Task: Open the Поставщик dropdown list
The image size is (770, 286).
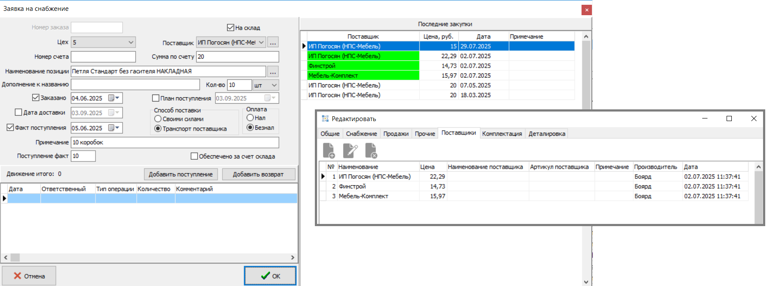Action: click(x=261, y=43)
